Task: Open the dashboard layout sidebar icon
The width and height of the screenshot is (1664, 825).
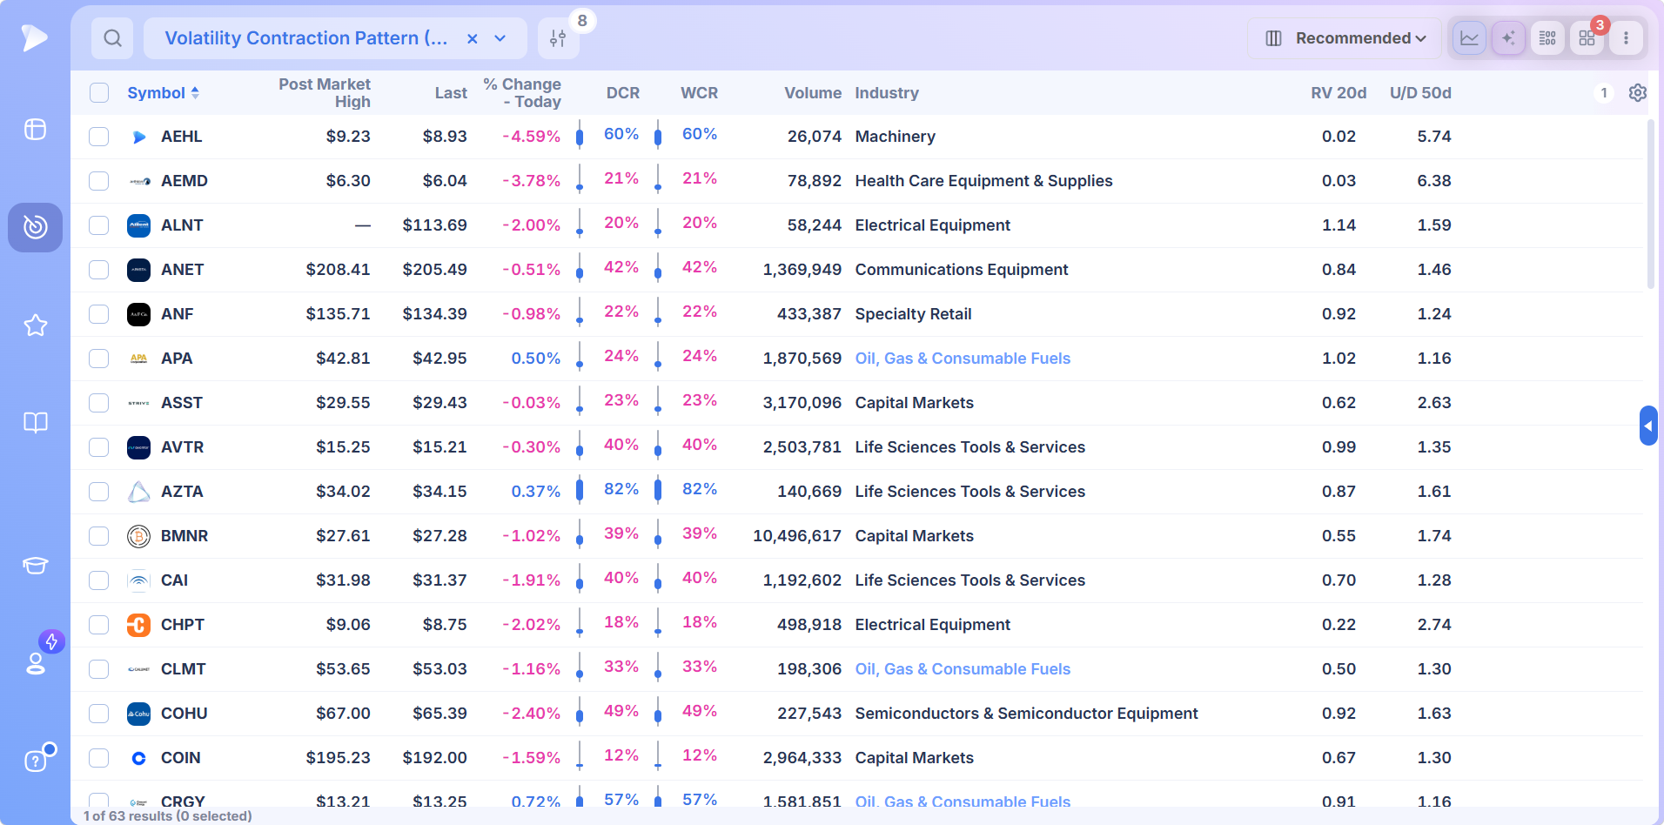Action: pyautogui.click(x=35, y=130)
